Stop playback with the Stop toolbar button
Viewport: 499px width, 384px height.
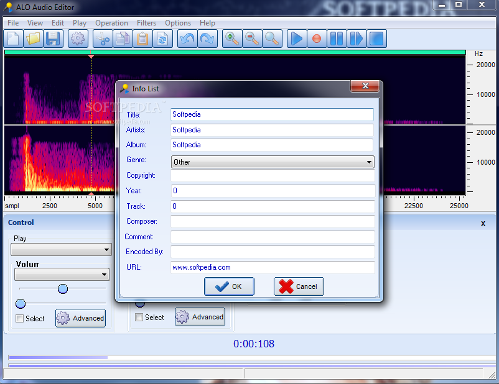pos(376,39)
